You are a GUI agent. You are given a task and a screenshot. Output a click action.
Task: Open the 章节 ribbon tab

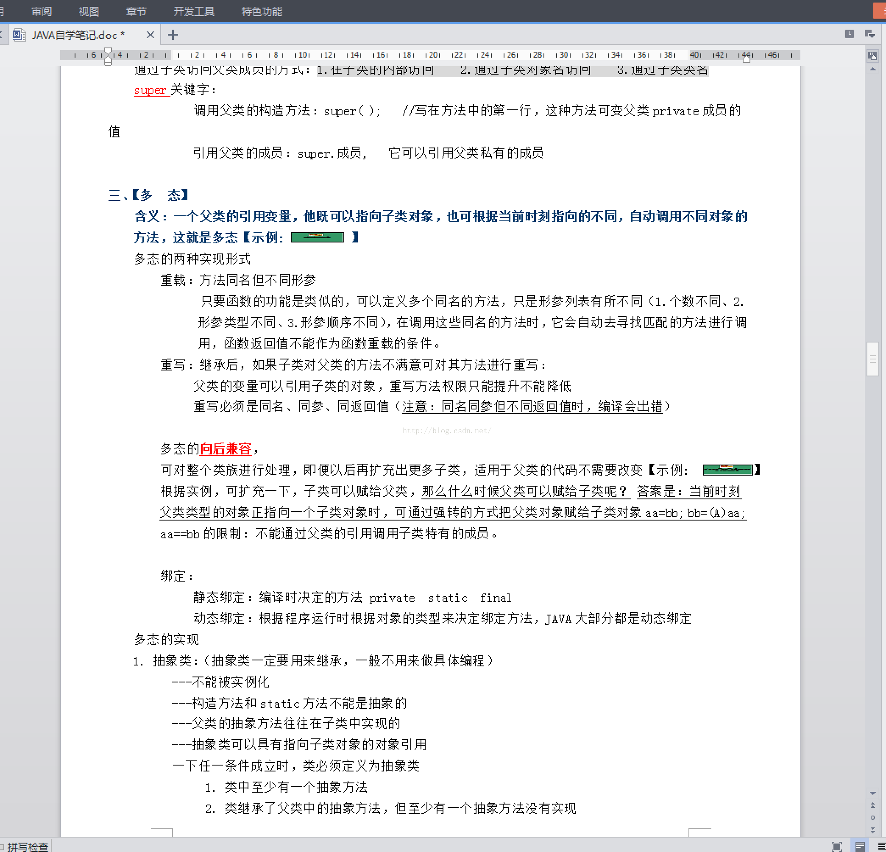tap(136, 11)
